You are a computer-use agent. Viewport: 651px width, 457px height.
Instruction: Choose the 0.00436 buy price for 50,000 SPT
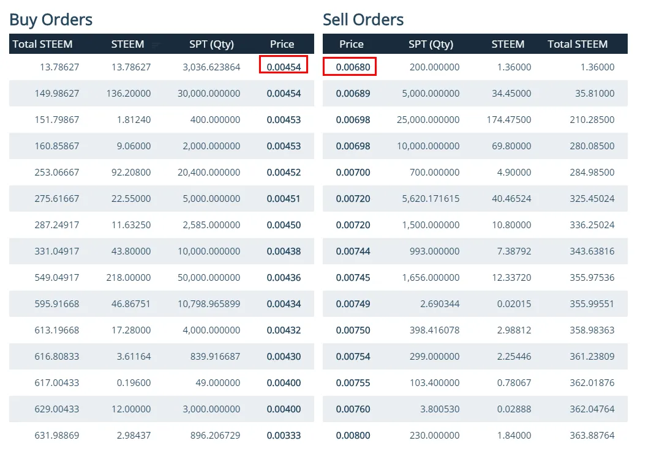pos(284,278)
